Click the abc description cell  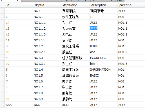tap(103, 52)
